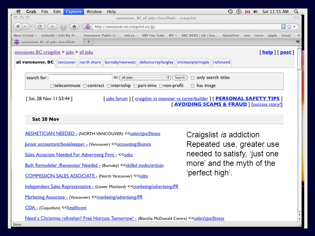315x236 pixels.
Task: Click the volume speaker icon
Action: [255, 12]
